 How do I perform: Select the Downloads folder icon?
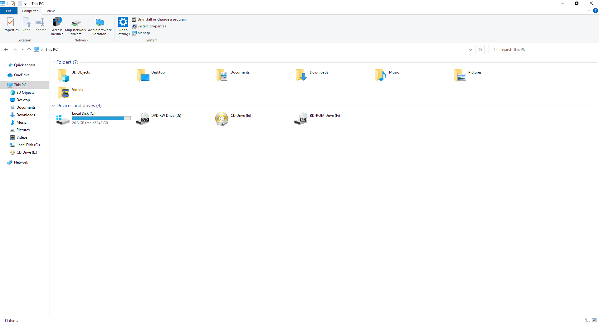[301, 75]
